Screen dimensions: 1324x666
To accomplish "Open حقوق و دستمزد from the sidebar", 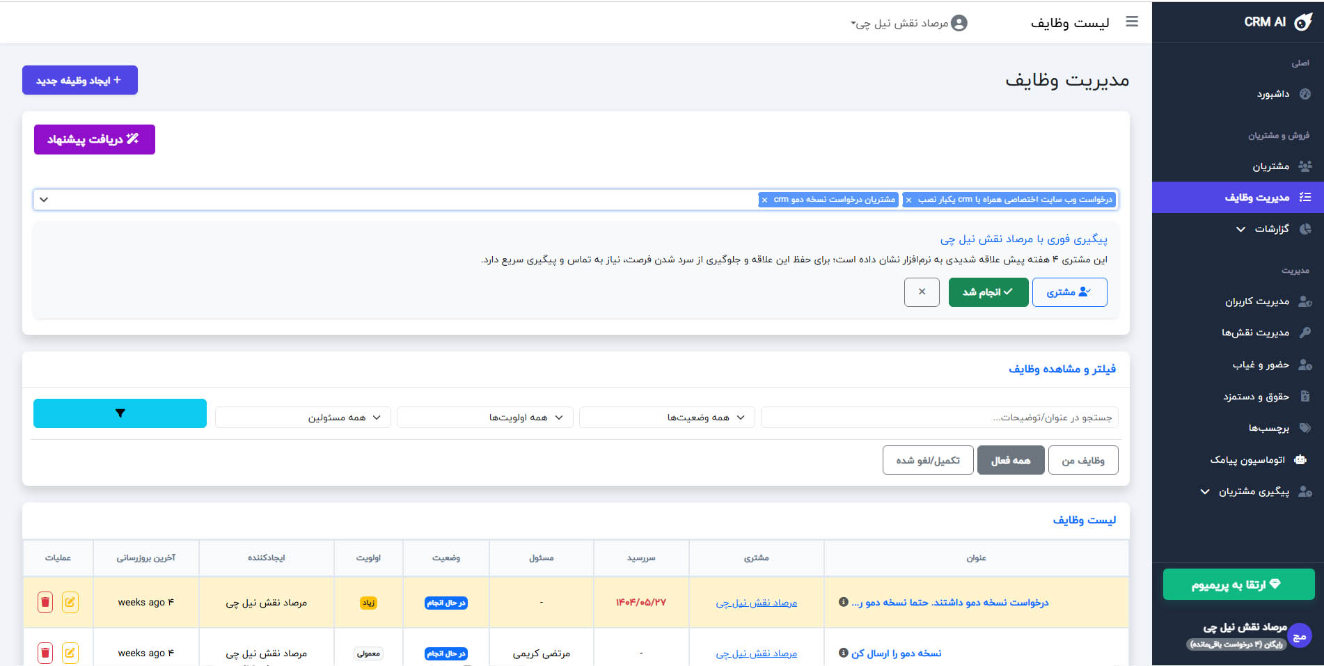I will [1306, 397].
